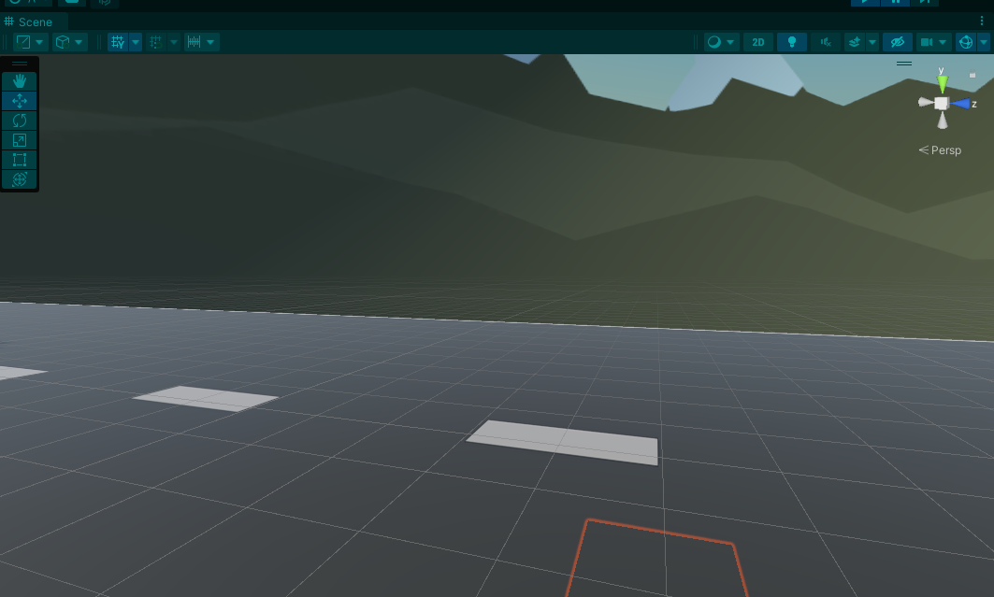994x597 pixels.
Task: Select the Scale tool
Action: point(20,140)
